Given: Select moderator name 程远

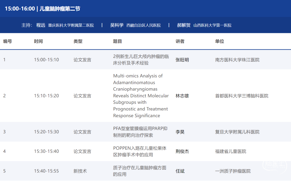Looking at the screenshot, I should (x=41, y=25).
